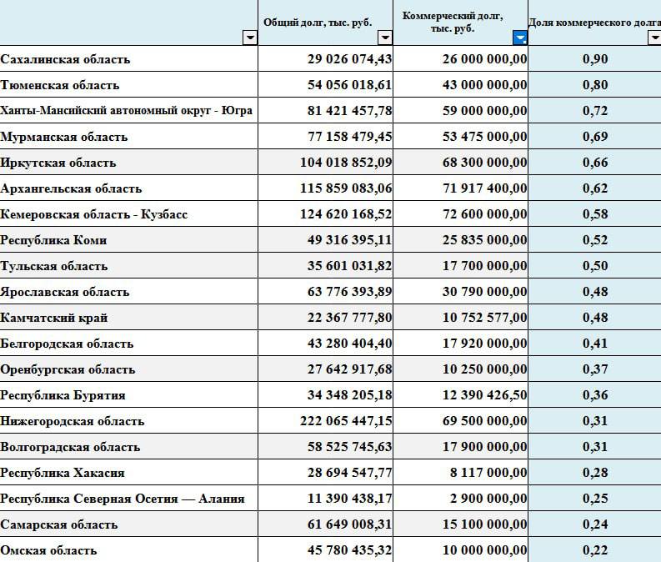The width and height of the screenshot is (661, 562).
Task: Select commercial debt value 68 300 000,00
Action: coord(460,163)
